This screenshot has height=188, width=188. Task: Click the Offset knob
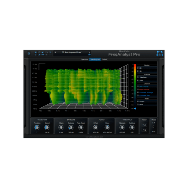click(96, 128)
